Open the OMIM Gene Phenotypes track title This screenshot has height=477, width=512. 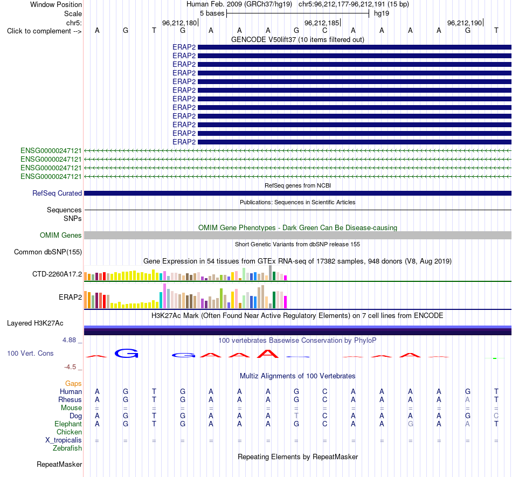coord(297,227)
